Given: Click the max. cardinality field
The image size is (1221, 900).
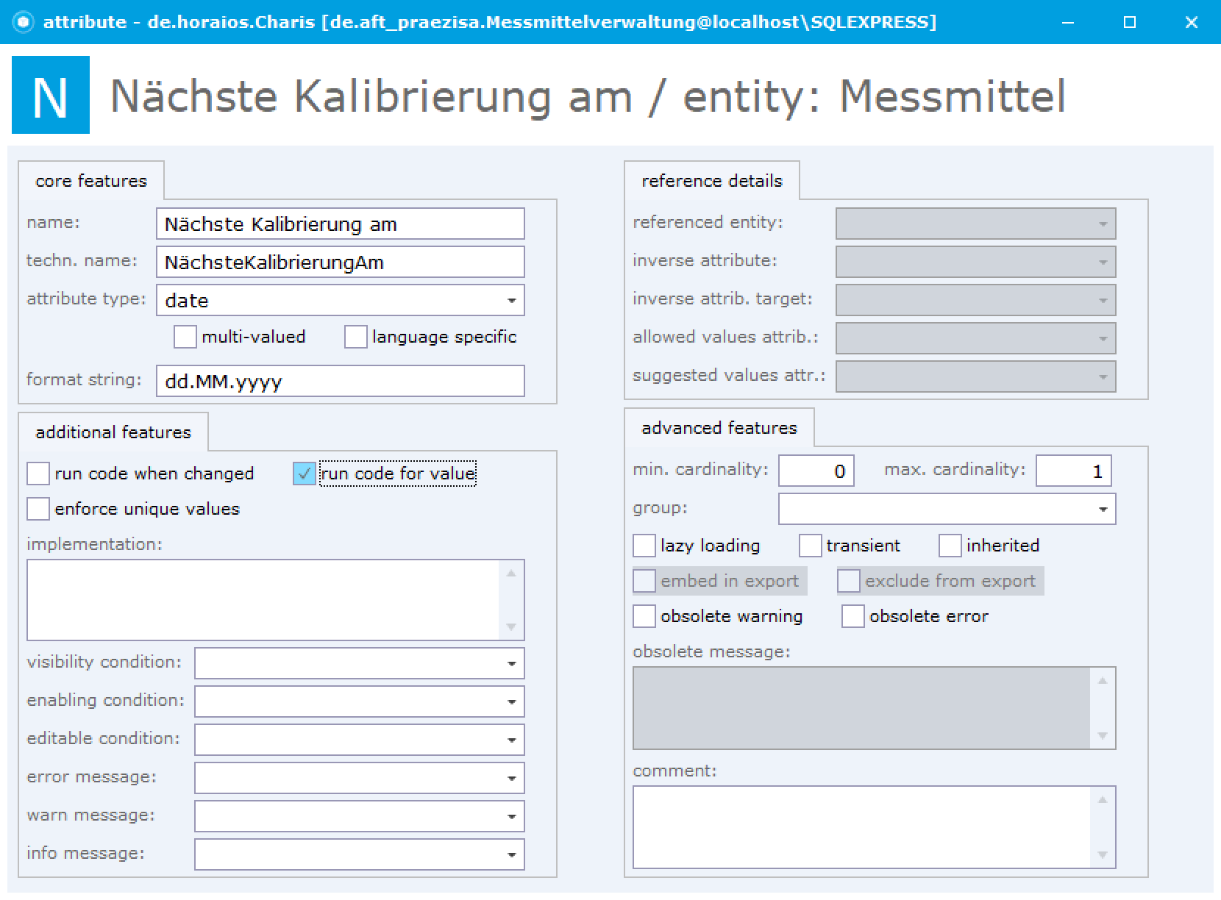Looking at the screenshot, I should (x=1074, y=471).
